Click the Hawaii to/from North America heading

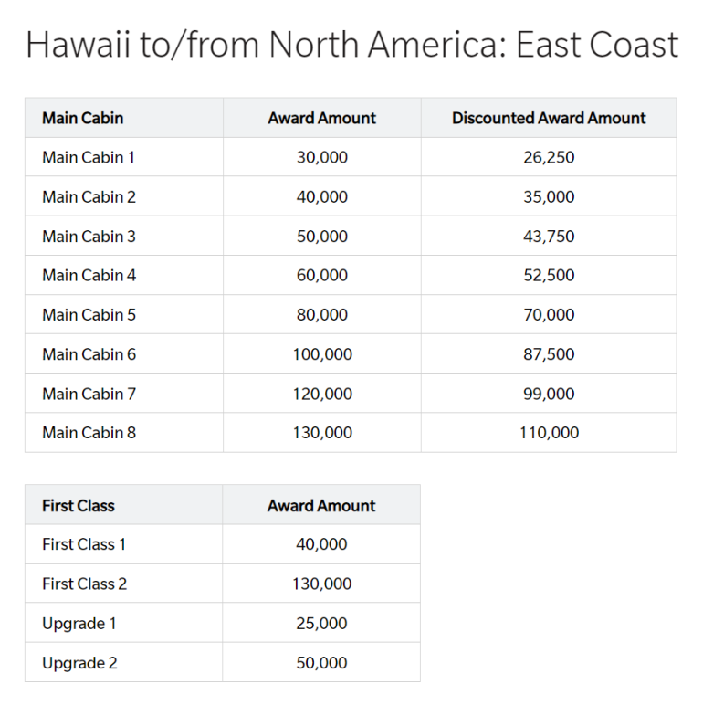(351, 45)
